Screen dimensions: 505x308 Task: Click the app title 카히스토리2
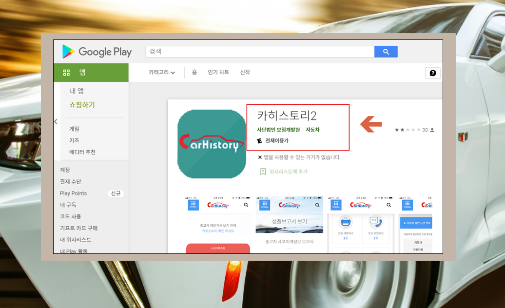coord(287,115)
